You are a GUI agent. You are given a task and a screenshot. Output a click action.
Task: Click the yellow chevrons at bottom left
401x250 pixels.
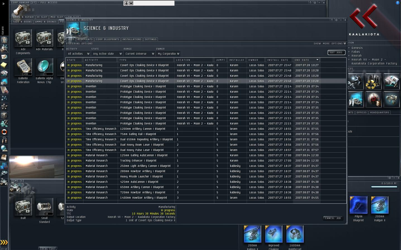click(x=4, y=242)
